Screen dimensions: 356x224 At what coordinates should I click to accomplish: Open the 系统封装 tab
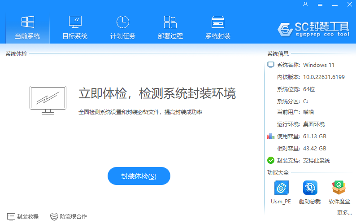tap(218, 28)
